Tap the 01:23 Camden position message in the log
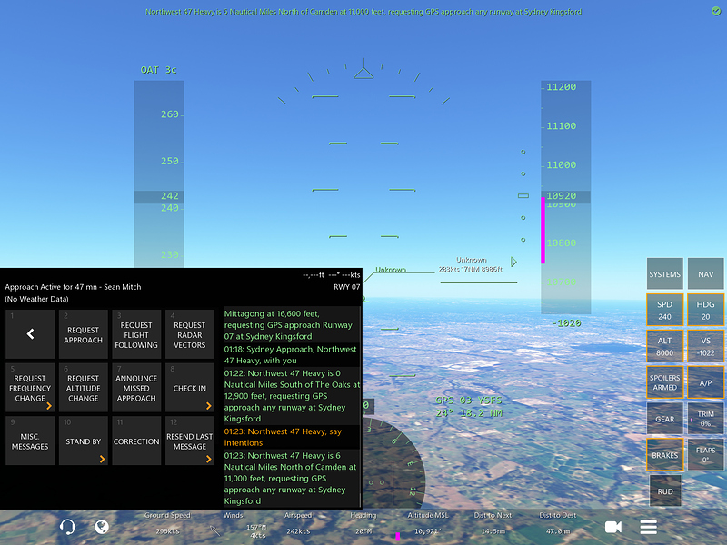Image resolution: width=727 pixels, height=545 pixels. pos(292,479)
